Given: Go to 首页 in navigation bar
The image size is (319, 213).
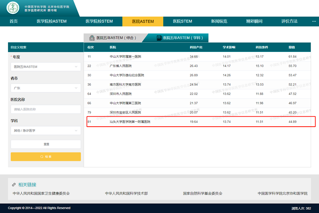Looking at the screenshot, I should [14, 21].
